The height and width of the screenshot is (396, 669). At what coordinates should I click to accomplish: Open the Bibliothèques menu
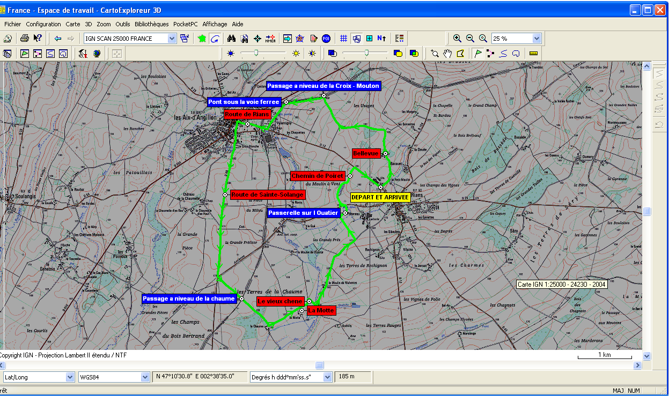(152, 24)
